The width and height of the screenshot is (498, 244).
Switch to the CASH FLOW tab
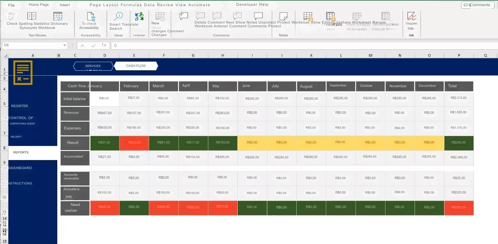(x=137, y=66)
